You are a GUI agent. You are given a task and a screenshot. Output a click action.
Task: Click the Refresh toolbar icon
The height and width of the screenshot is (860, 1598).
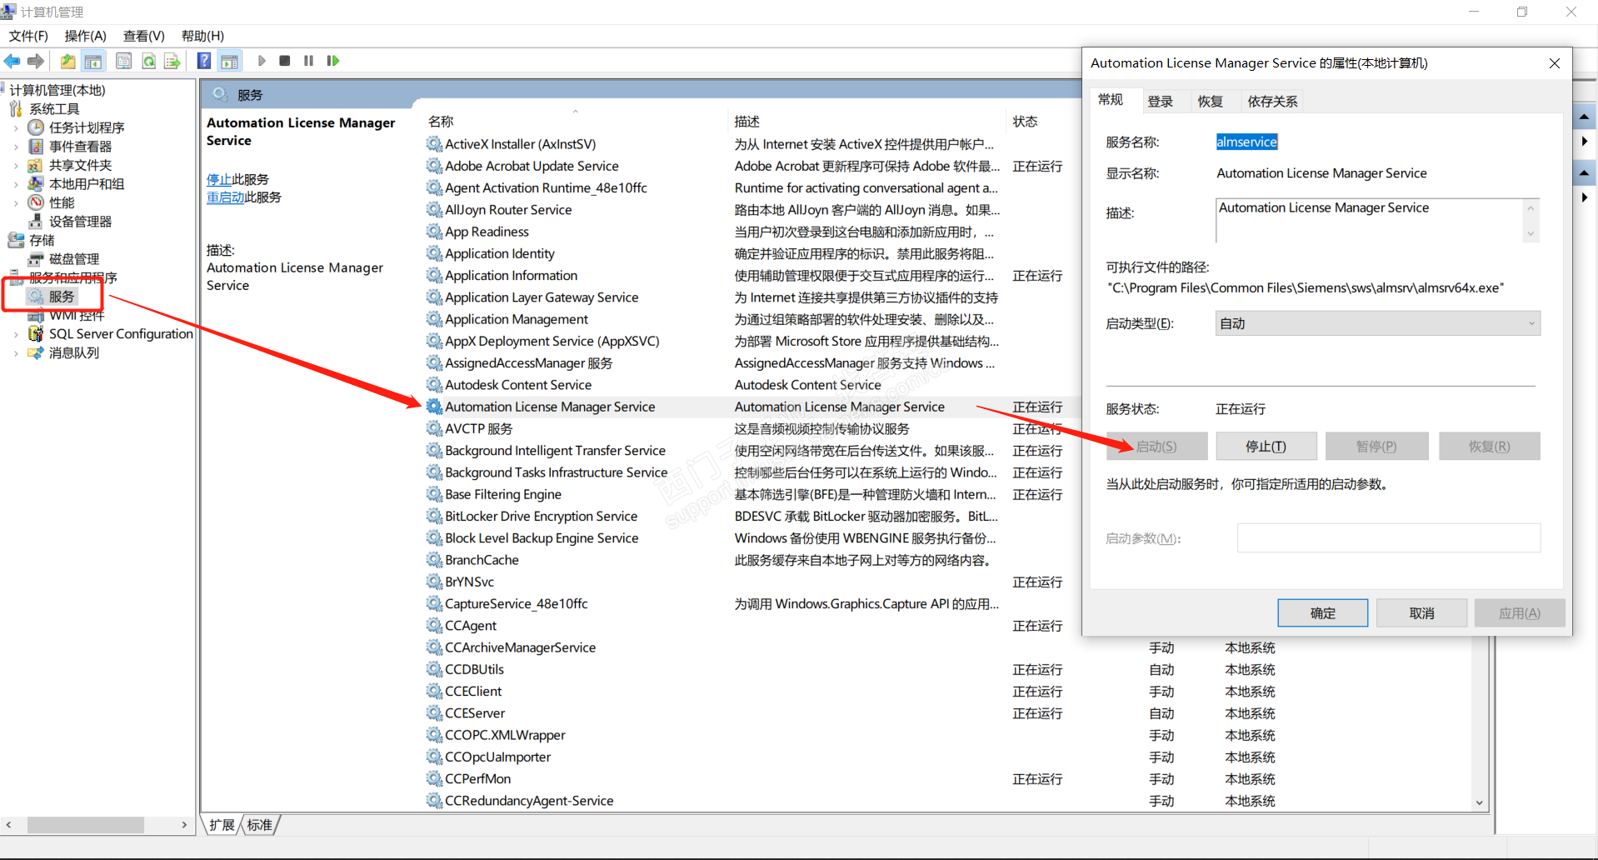tap(148, 61)
